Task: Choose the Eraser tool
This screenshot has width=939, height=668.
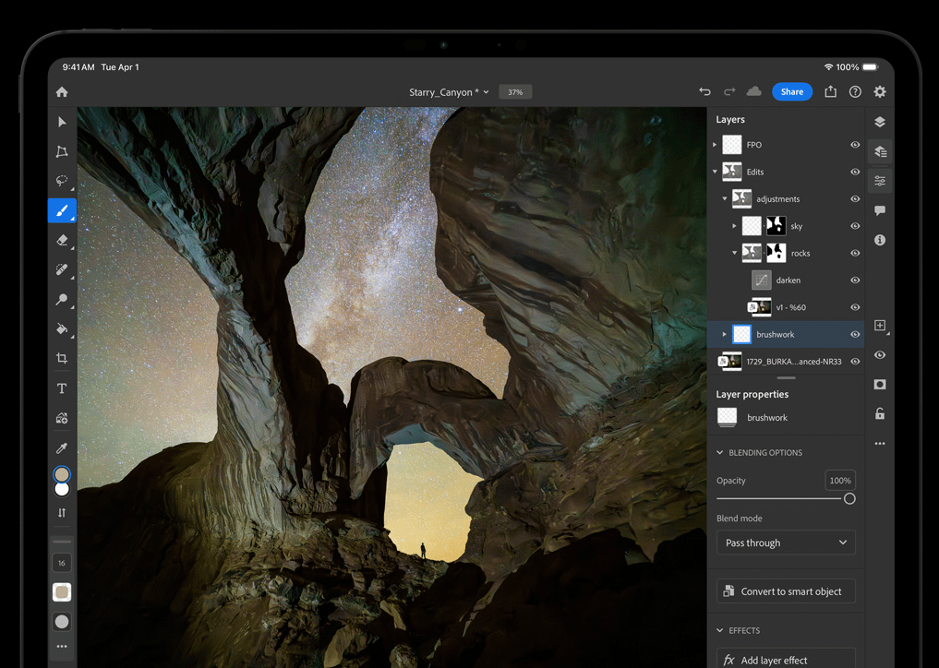Action: (62, 240)
